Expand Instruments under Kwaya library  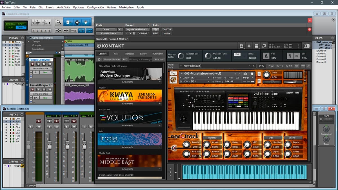[130, 104]
